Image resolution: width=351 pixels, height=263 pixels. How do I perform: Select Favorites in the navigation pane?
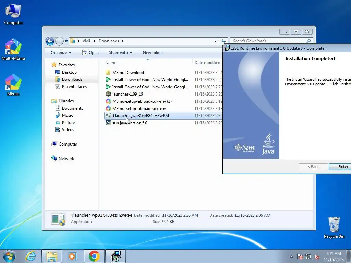coord(66,65)
